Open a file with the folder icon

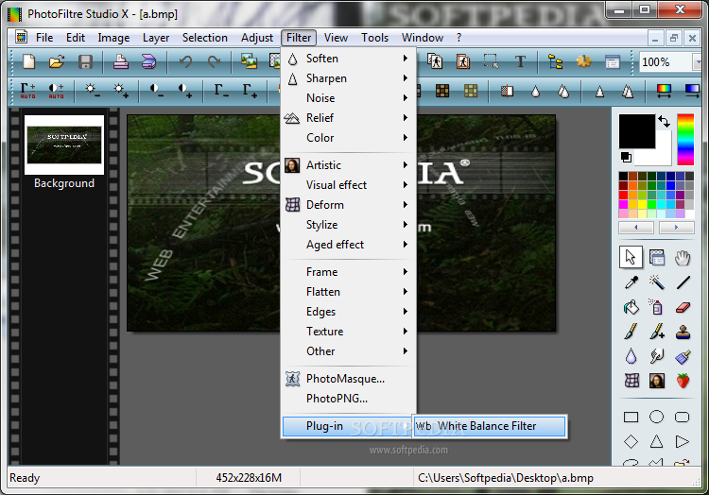(57, 61)
